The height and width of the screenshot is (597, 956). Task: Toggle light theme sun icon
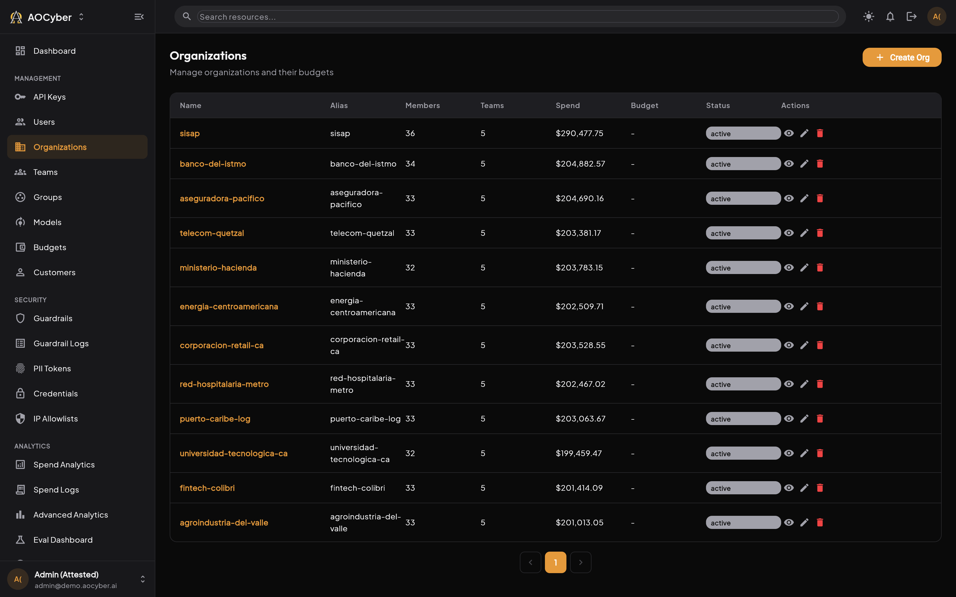pyautogui.click(x=868, y=17)
